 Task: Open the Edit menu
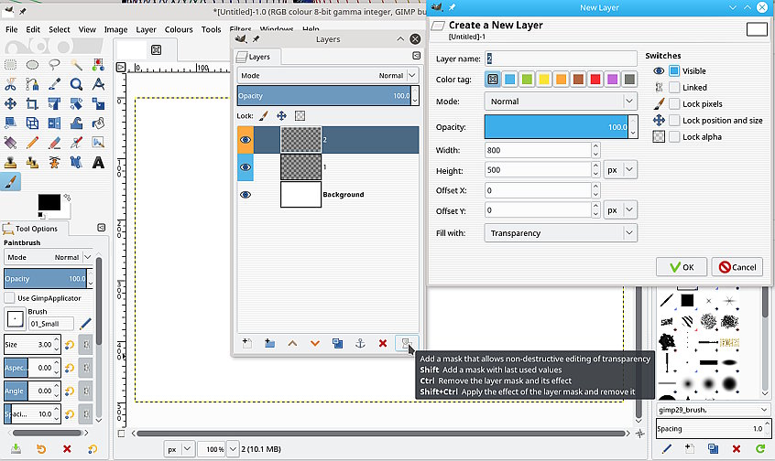[x=33, y=29]
